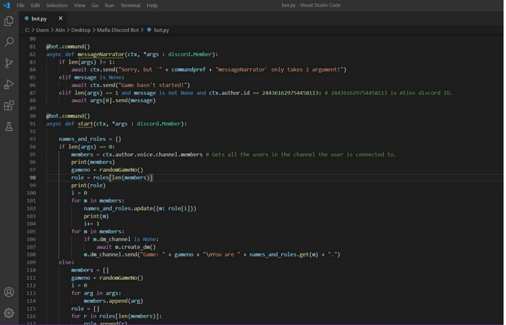Image resolution: width=506 pixels, height=325 pixels.
Task: Click the first gameno = randomGameNo() line 97
Action: tap(107, 170)
